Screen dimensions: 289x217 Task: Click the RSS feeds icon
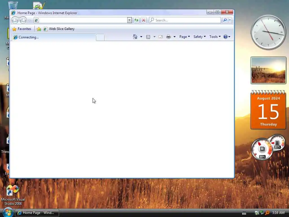(x=148, y=37)
